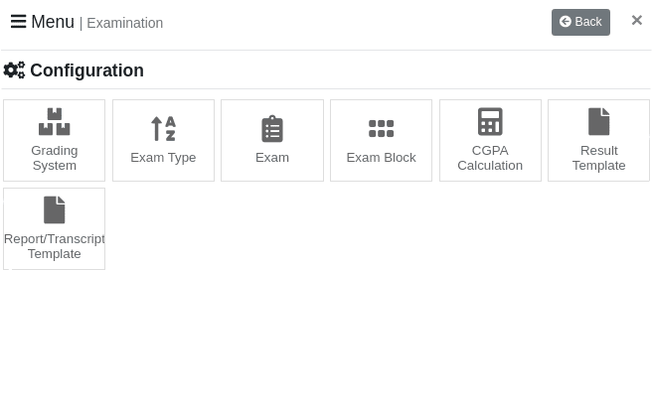The height and width of the screenshot is (405, 652).
Task: Close the panel with the X
Action: pos(636,20)
